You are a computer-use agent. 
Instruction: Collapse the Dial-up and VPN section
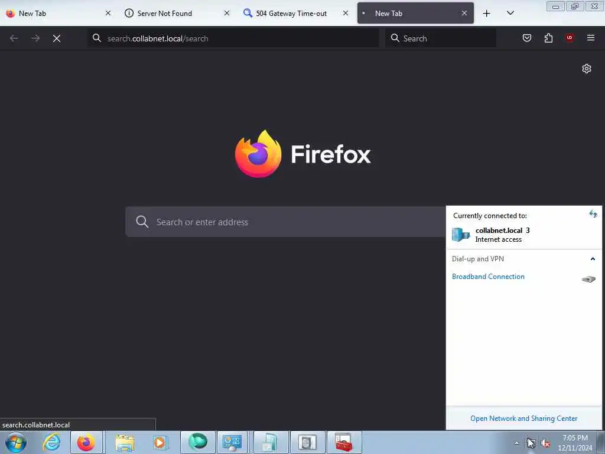tap(593, 259)
